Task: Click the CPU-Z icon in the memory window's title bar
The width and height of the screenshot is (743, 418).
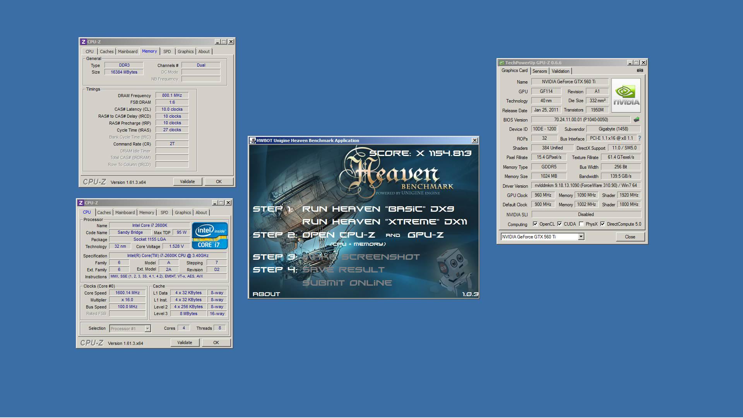Action: pyautogui.click(x=83, y=42)
